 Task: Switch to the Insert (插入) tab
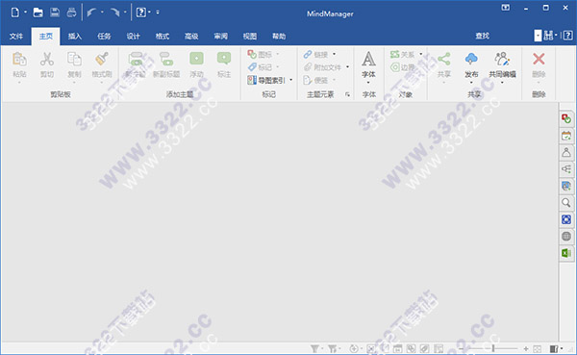[x=75, y=37]
